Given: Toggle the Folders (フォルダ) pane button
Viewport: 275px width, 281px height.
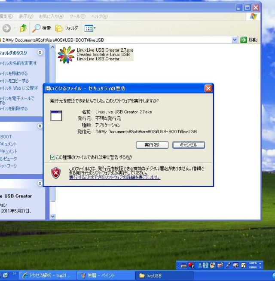Looking at the screenshot, I should [67, 28].
